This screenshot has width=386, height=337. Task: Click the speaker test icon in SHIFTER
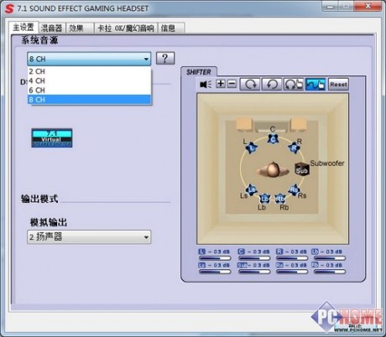[x=206, y=84]
